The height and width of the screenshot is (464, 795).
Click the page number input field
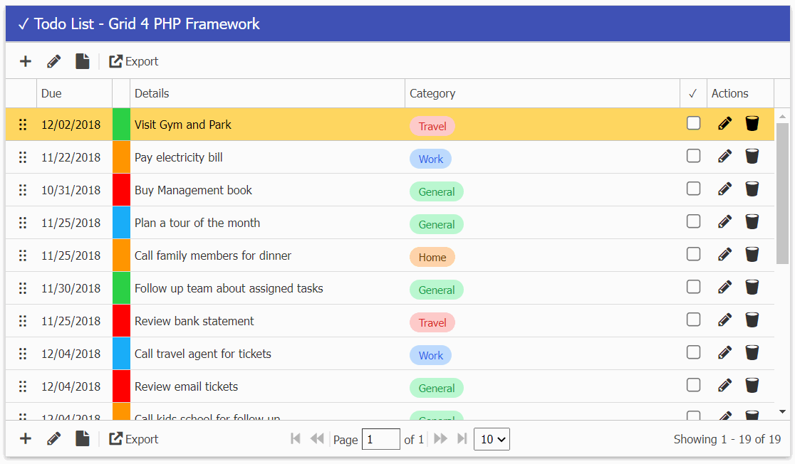pyautogui.click(x=380, y=439)
